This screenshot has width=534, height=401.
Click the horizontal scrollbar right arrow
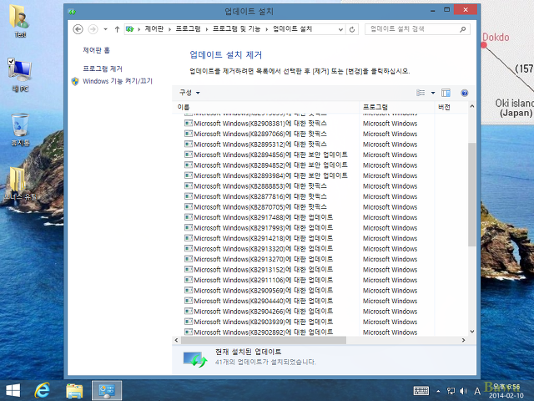pyautogui.click(x=463, y=340)
